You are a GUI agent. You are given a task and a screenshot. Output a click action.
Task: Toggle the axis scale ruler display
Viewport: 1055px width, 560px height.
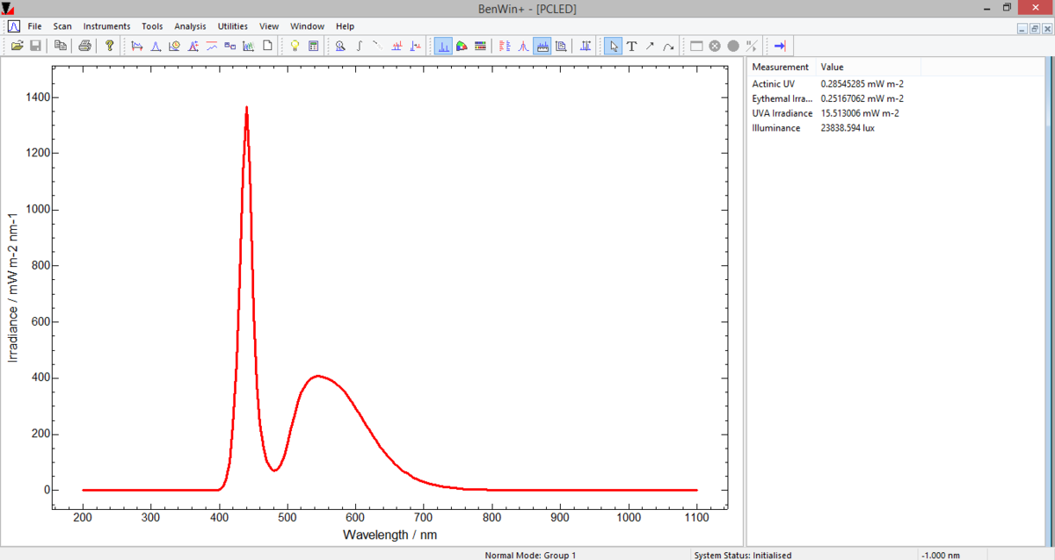point(542,45)
